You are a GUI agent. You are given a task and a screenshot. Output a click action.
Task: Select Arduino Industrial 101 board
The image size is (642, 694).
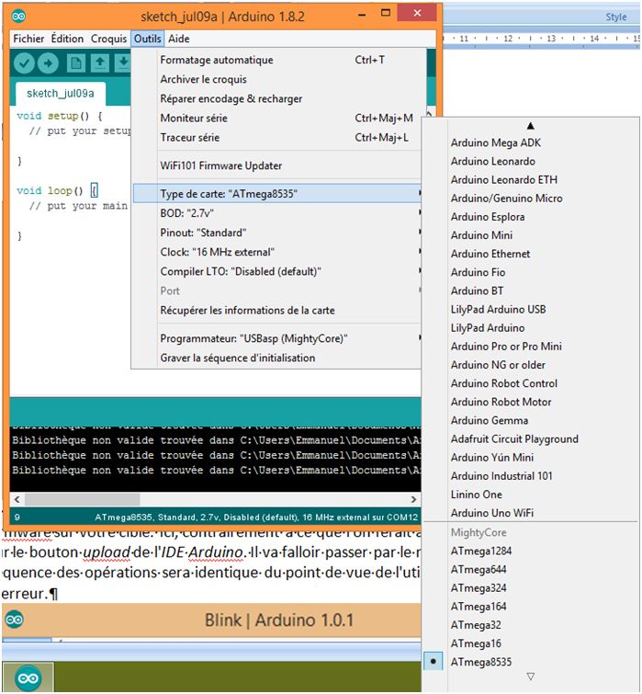(x=531, y=476)
